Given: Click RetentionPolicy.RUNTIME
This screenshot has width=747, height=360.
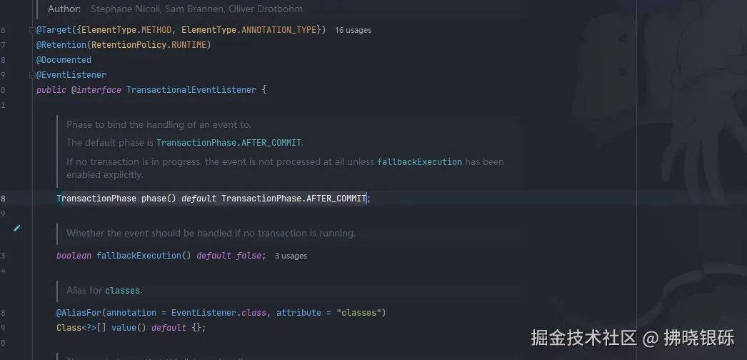Looking at the screenshot, I should [x=149, y=45].
